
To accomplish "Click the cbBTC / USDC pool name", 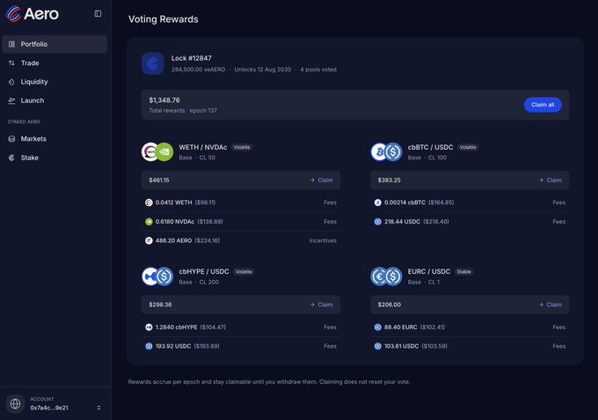I will [430, 147].
